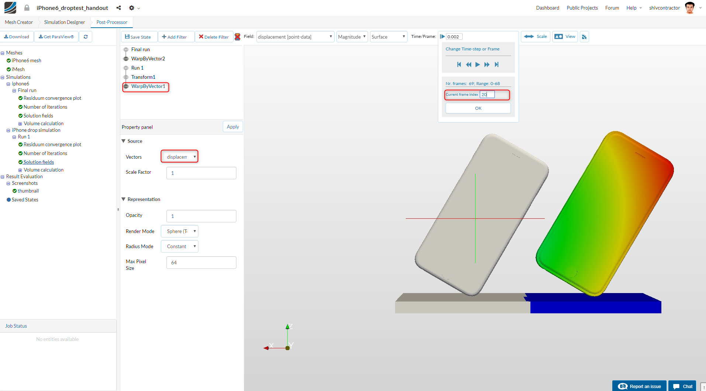Apply the WarpByVector1 properties
The width and height of the screenshot is (706, 391).
pos(232,127)
